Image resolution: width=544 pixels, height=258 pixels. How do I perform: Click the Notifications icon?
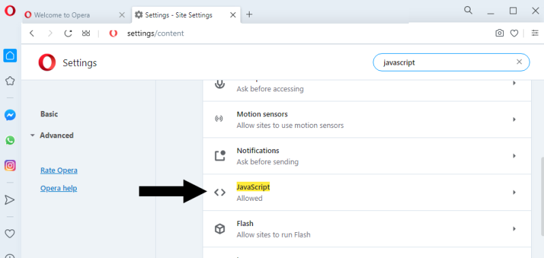[x=220, y=156]
